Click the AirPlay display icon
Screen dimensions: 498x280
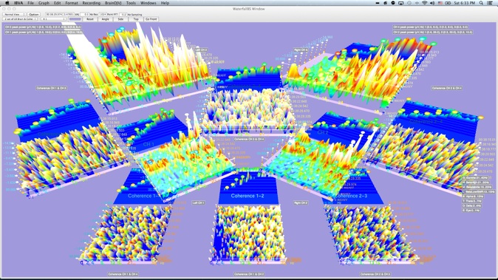click(401, 3)
